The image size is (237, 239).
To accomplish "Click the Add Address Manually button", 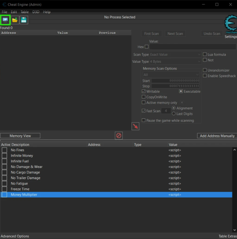I will (x=217, y=136).
